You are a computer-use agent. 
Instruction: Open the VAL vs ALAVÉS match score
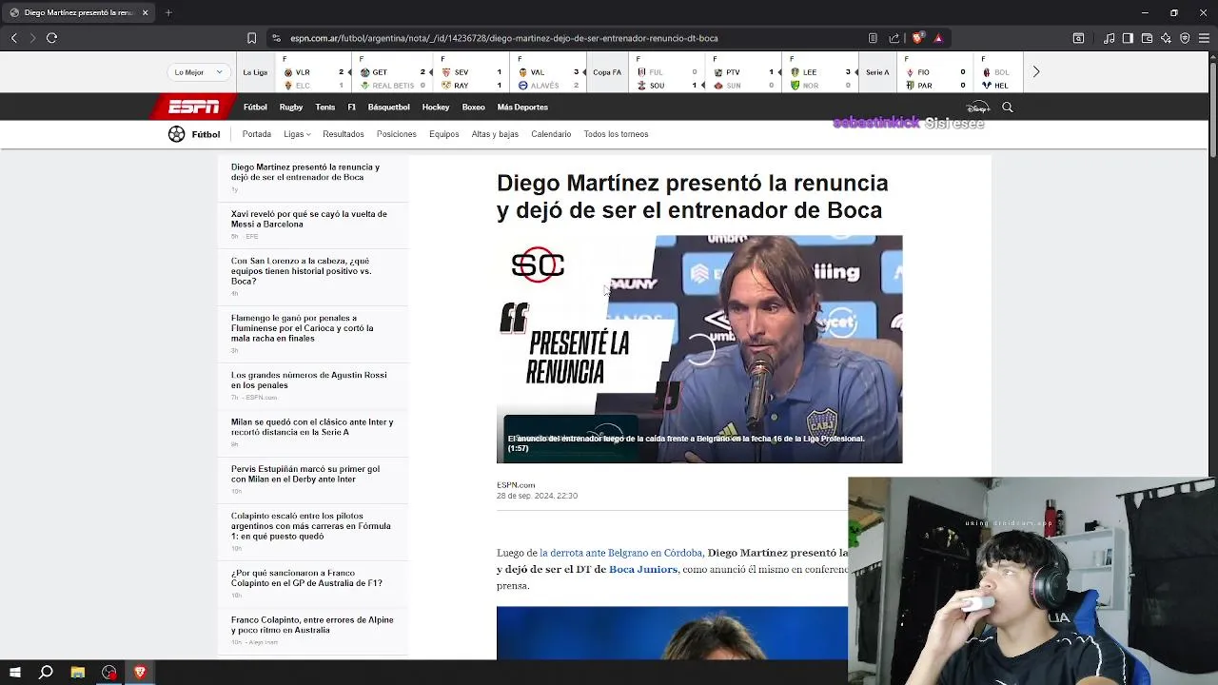pos(549,72)
